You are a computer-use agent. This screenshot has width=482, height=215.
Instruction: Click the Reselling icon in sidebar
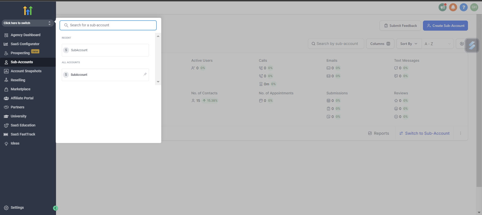point(6,80)
